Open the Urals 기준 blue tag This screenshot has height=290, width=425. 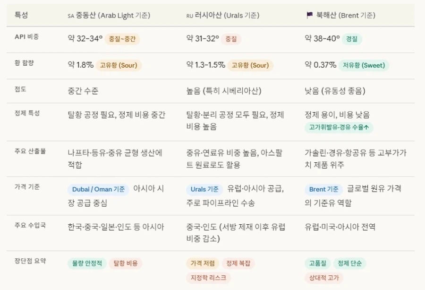click(x=204, y=189)
